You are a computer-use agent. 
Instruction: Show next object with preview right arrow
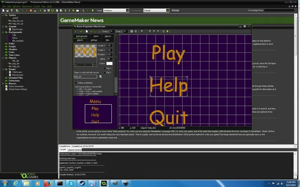(95, 65)
